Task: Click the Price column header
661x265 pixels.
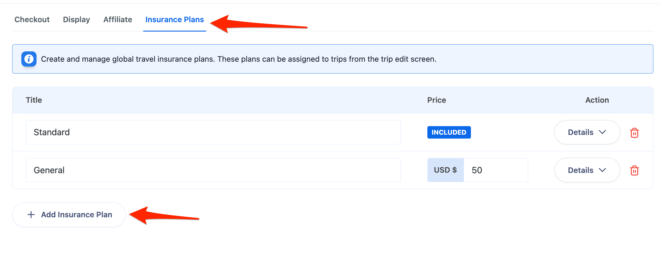Action: (x=437, y=100)
